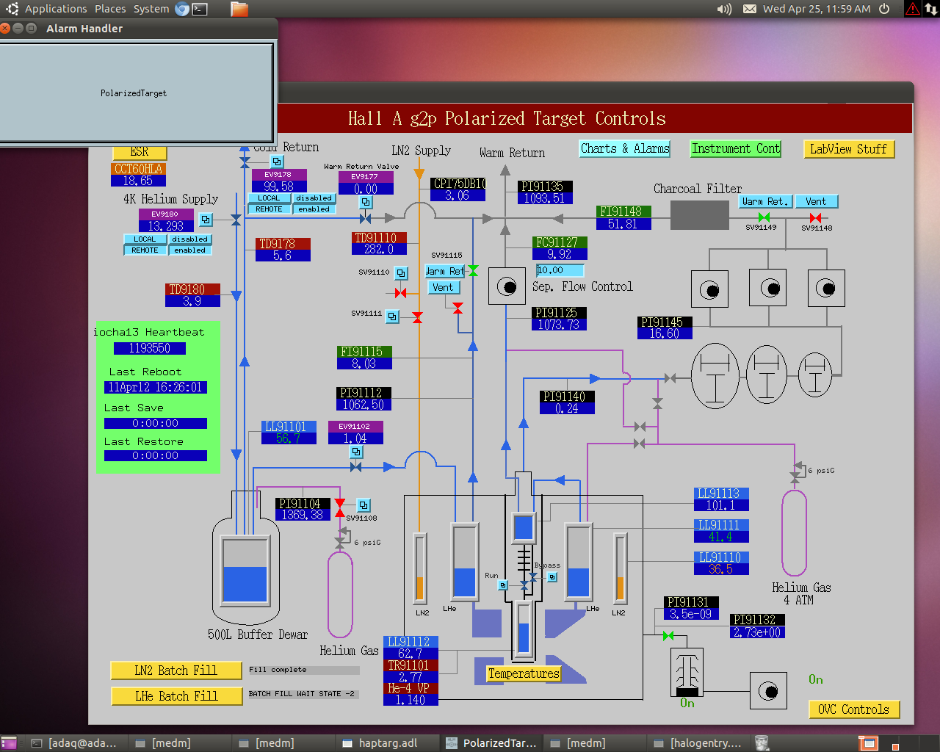Image resolution: width=940 pixels, height=752 pixels.
Task: Open Chrome browser launcher in top panel
Action: tap(181, 9)
